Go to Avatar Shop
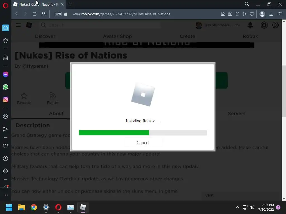Image resolution: width=286 pixels, height=214 pixels. 118,37
